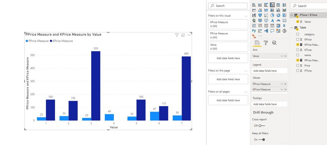This screenshot has width=327, height=145.
Task: Check the name field checkbox
Action: tap(298, 55)
